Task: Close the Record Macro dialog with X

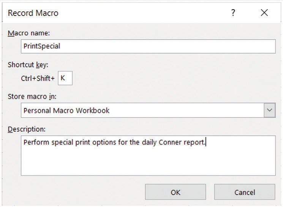Action: pyautogui.click(x=264, y=13)
